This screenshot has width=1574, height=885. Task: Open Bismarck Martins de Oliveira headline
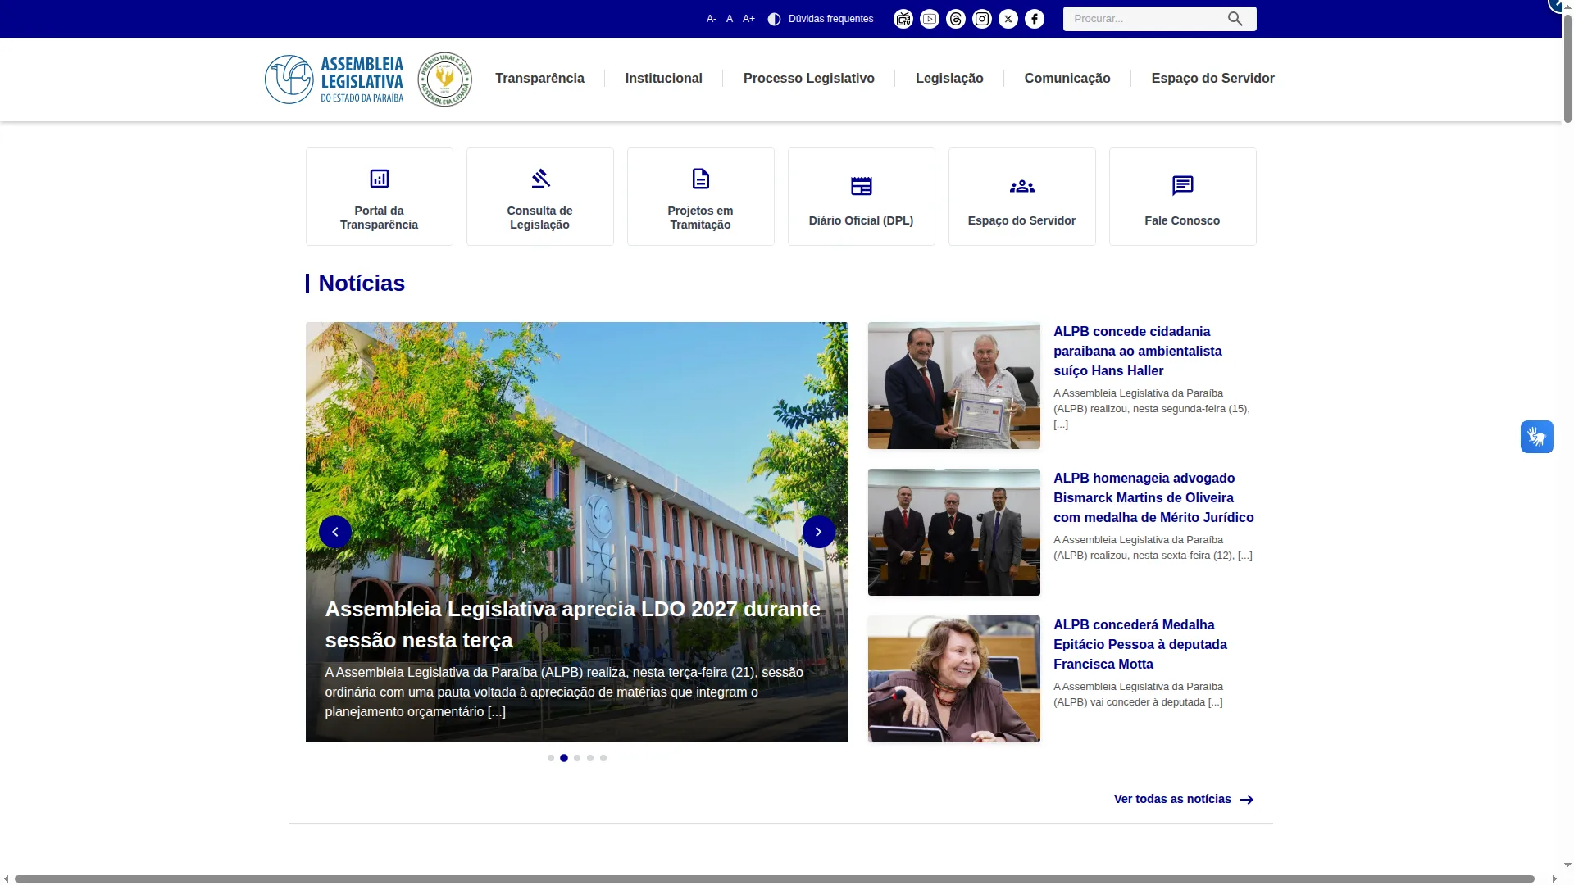click(1153, 497)
